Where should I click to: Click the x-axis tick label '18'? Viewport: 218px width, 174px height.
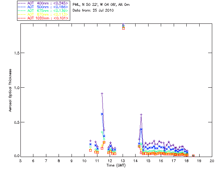186,161
